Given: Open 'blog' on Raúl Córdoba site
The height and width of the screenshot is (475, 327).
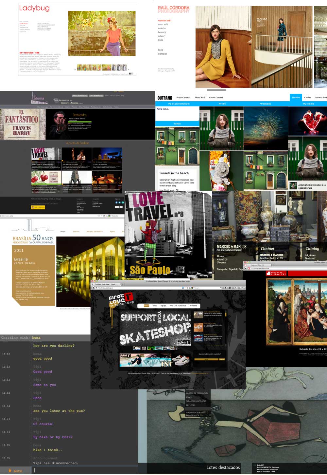Looking at the screenshot, I should 161,50.
